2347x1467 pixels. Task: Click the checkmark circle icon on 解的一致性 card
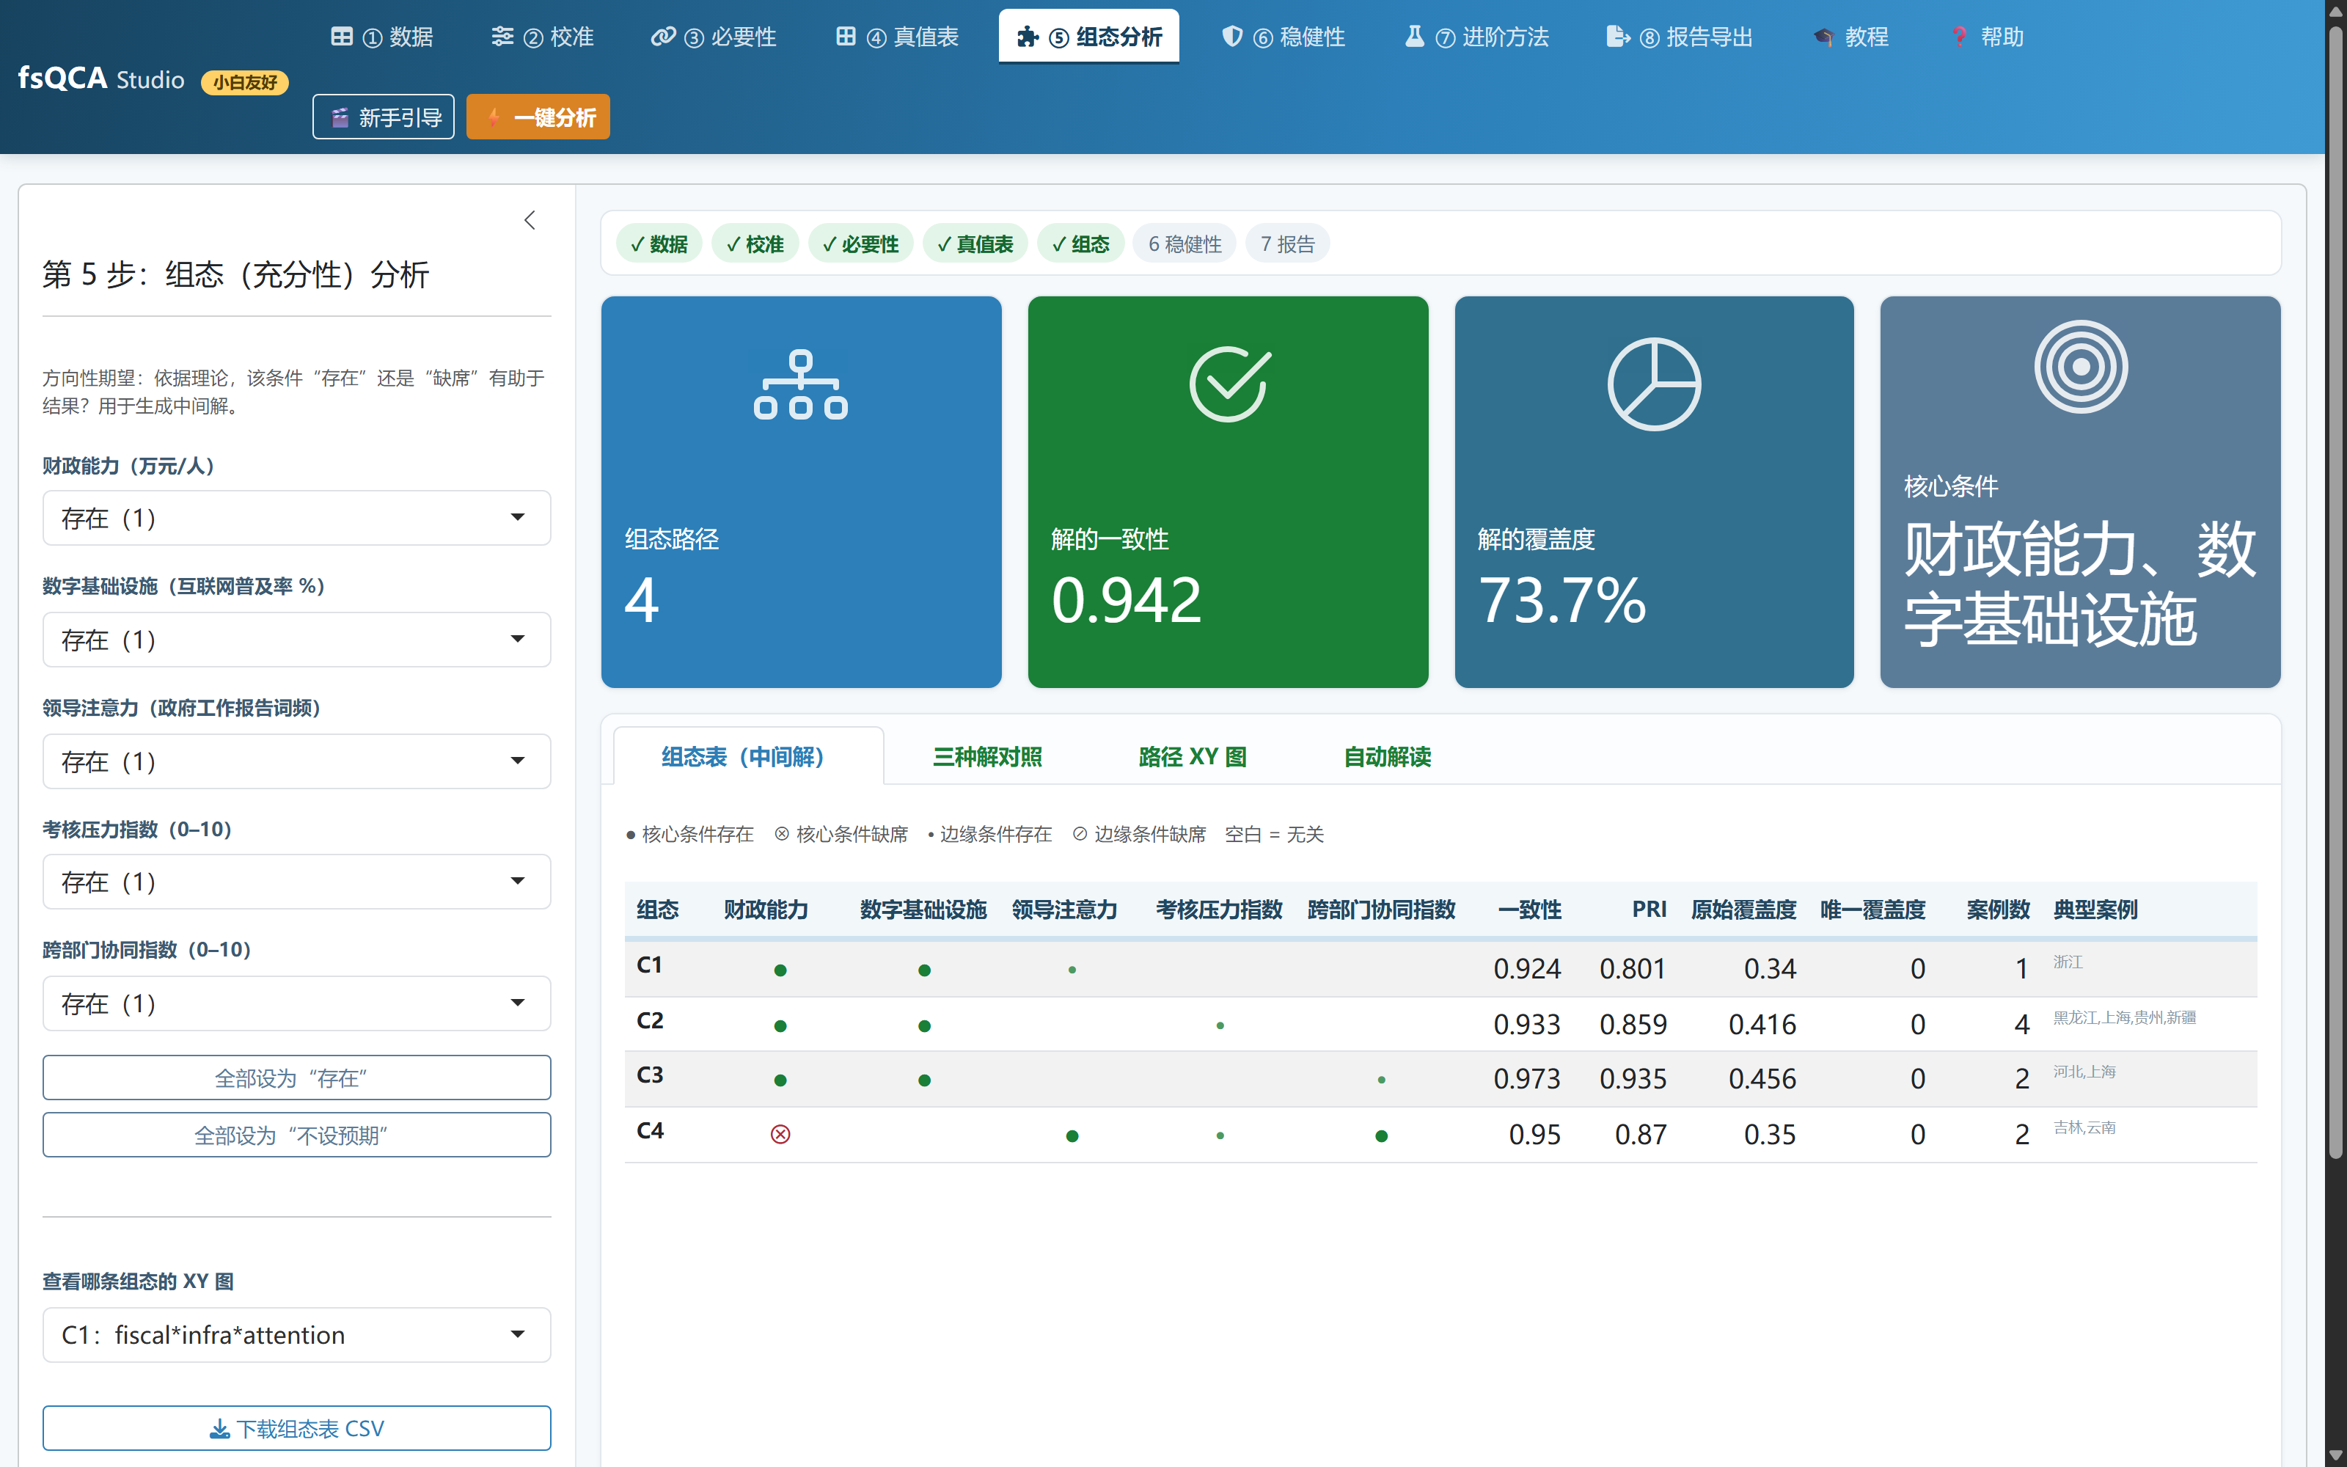[x=1229, y=383]
